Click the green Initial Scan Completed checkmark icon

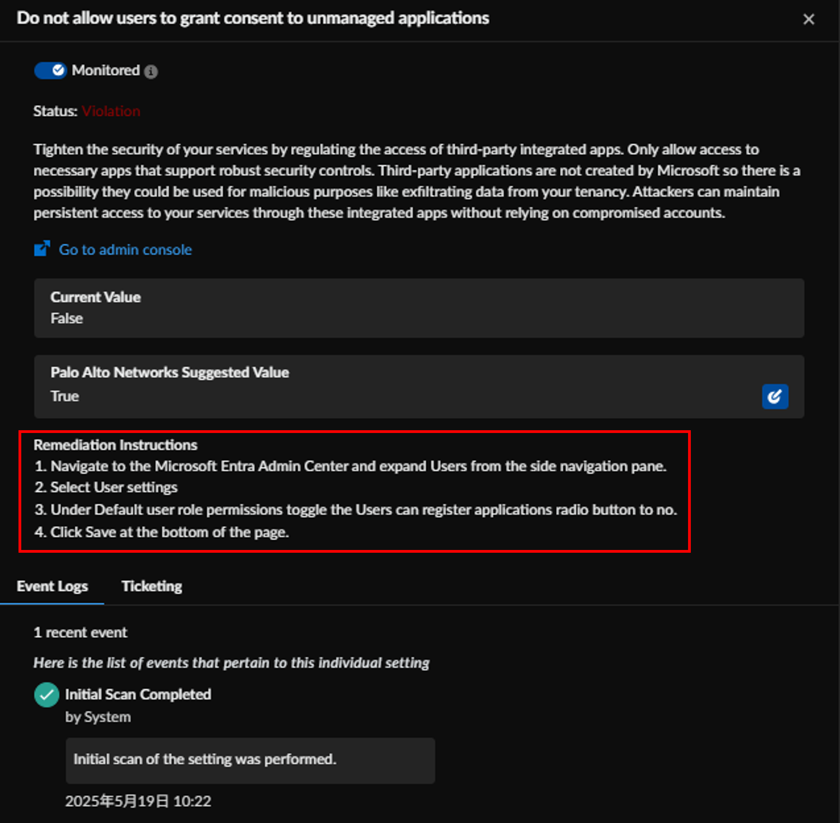(x=46, y=695)
